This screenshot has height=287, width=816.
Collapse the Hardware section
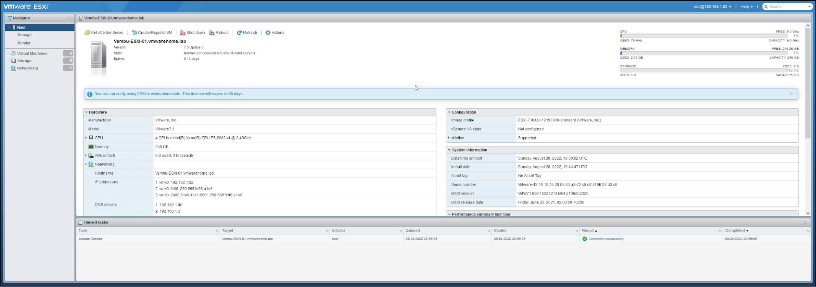[86, 112]
